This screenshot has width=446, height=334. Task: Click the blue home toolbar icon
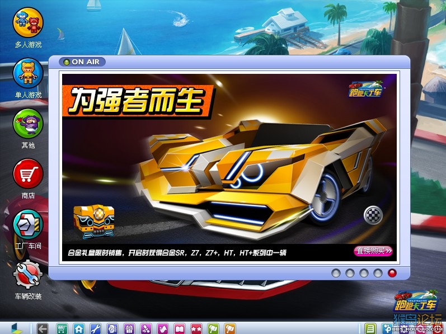click(78, 329)
